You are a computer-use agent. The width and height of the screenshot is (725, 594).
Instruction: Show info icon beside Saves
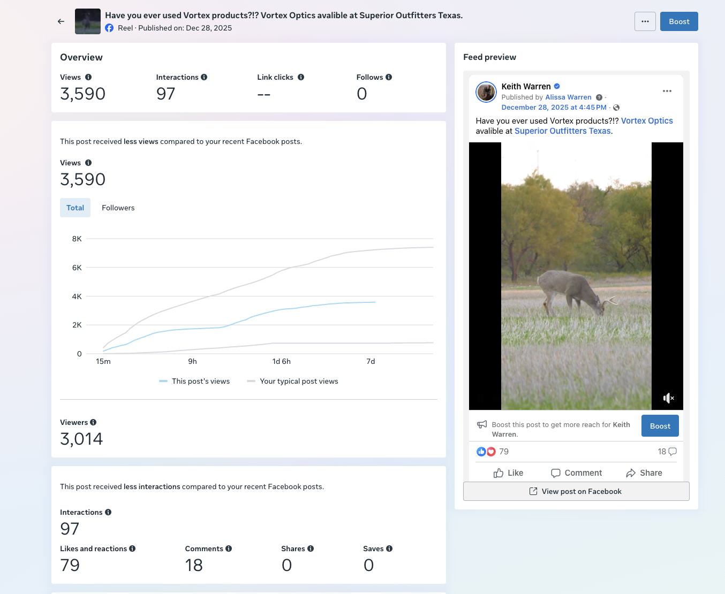coord(389,549)
